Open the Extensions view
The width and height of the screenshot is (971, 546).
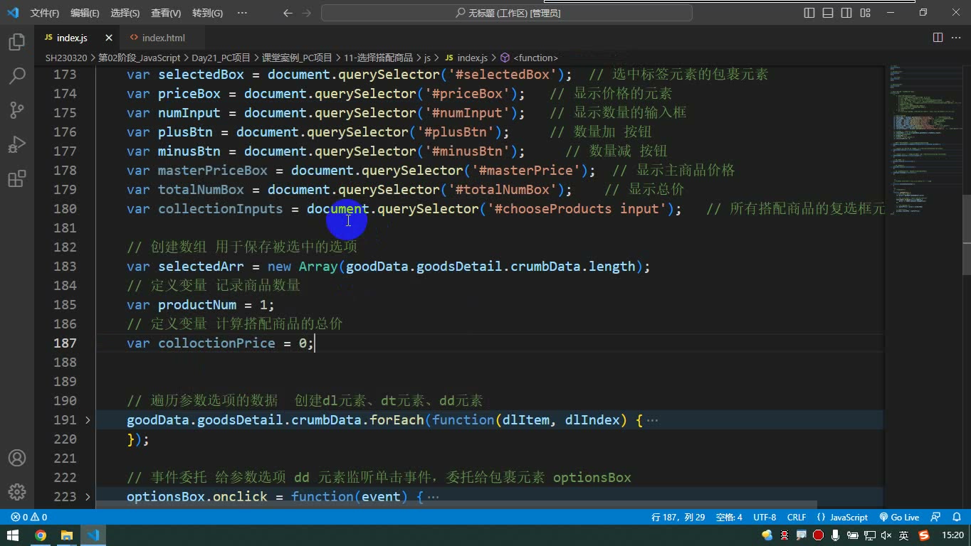17,178
